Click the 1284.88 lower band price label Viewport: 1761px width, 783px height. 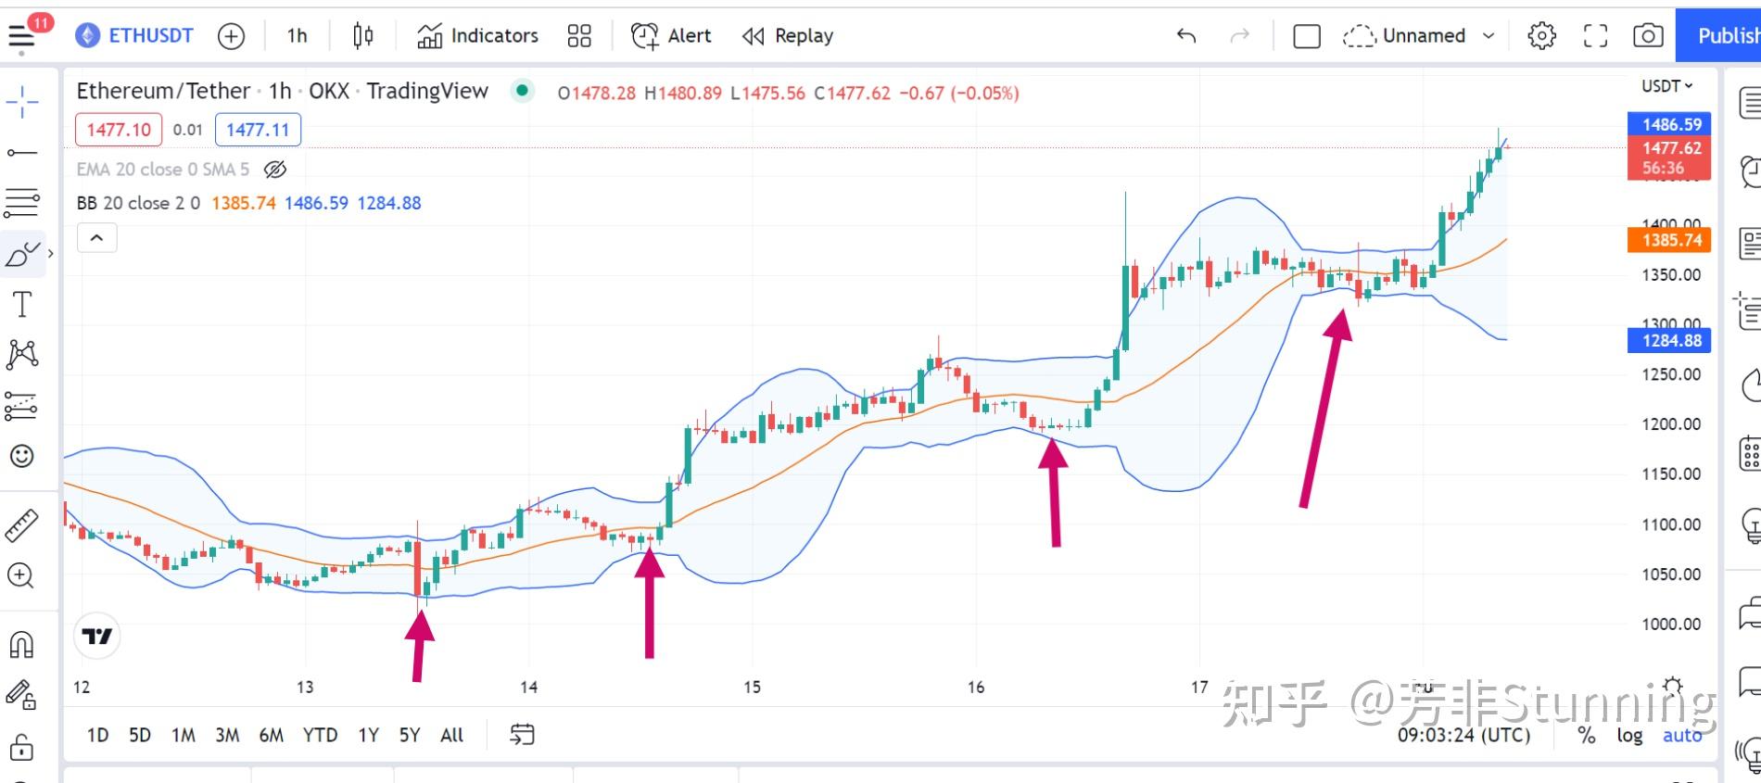tap(1670, 340)
